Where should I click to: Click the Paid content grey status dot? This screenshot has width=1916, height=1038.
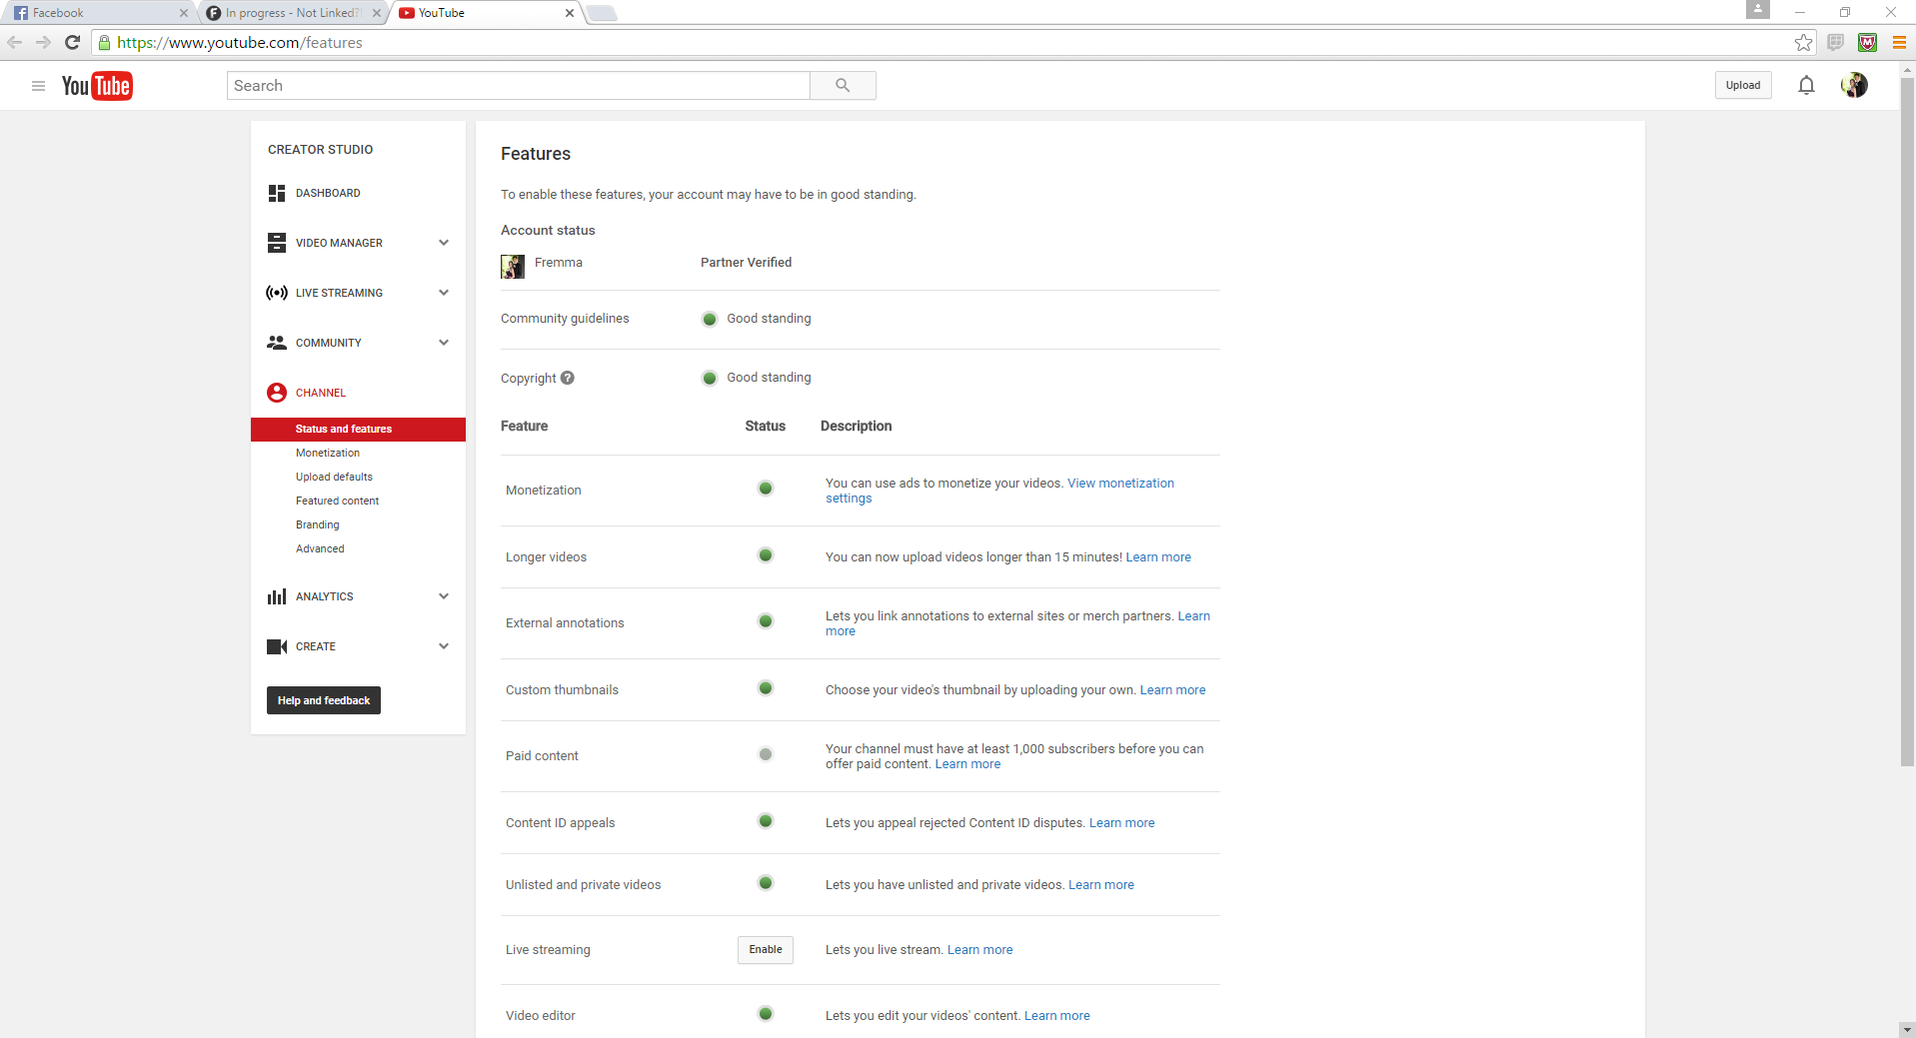coord(766,754)
